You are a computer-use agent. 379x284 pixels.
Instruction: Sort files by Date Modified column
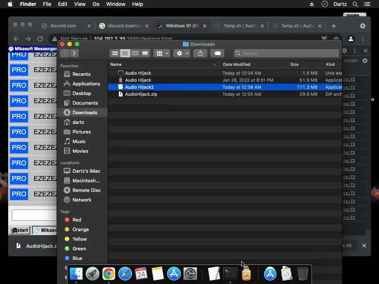click(x=252, y=64)
